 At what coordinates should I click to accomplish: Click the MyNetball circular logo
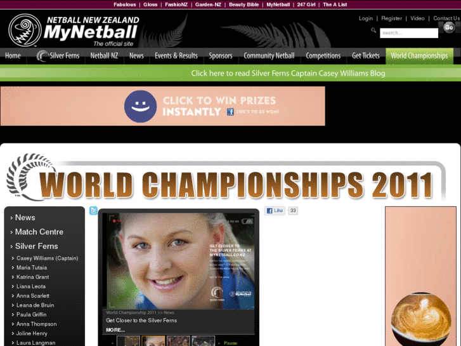[25, 30]
